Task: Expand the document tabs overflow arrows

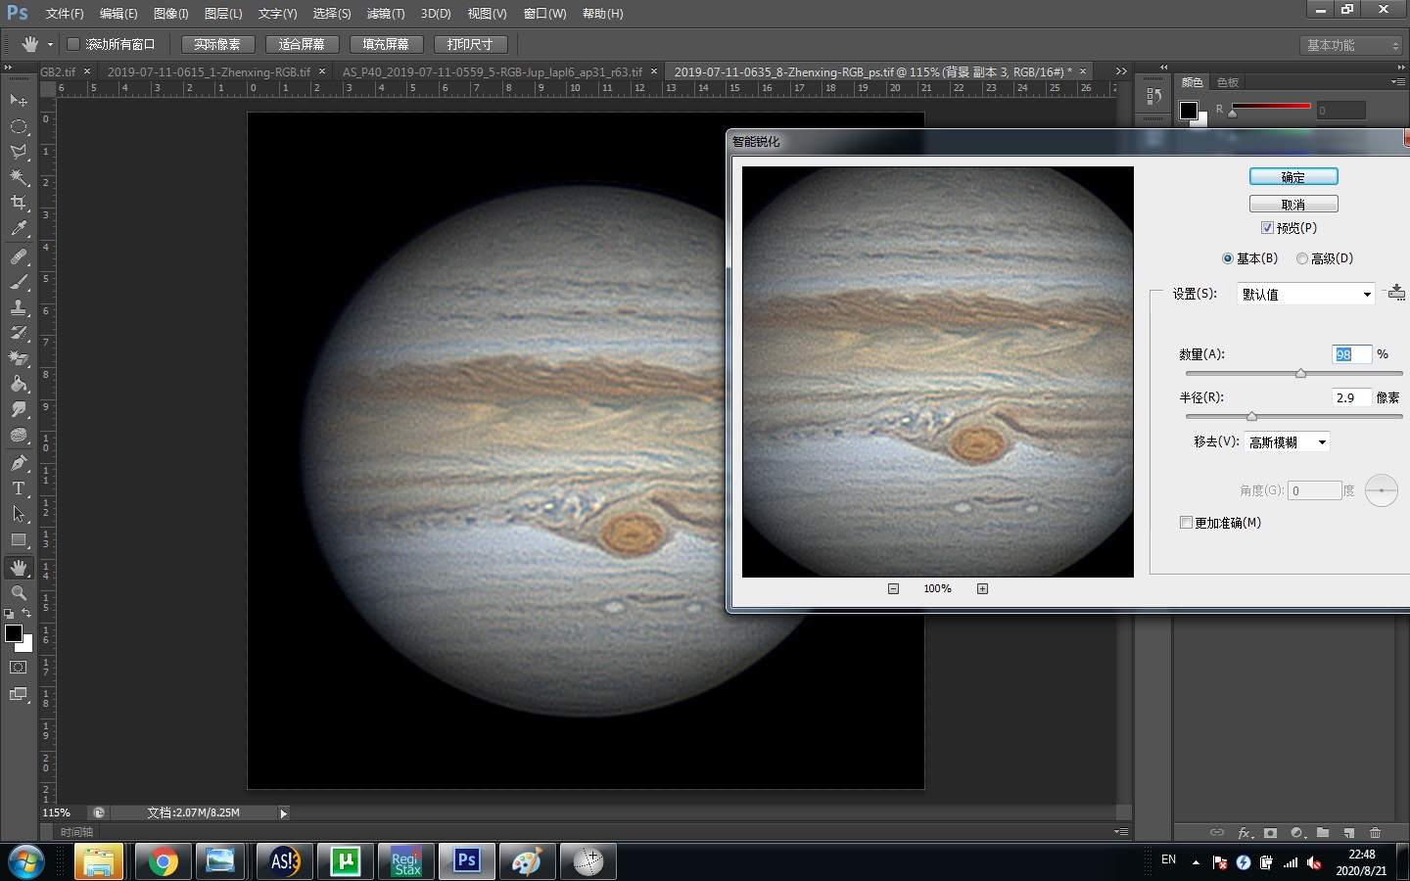Action: click(x=1121, y=71)
